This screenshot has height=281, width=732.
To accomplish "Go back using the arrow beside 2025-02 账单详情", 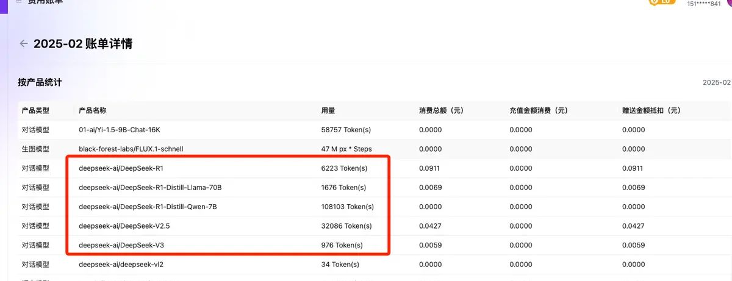I will click(24, 43).
